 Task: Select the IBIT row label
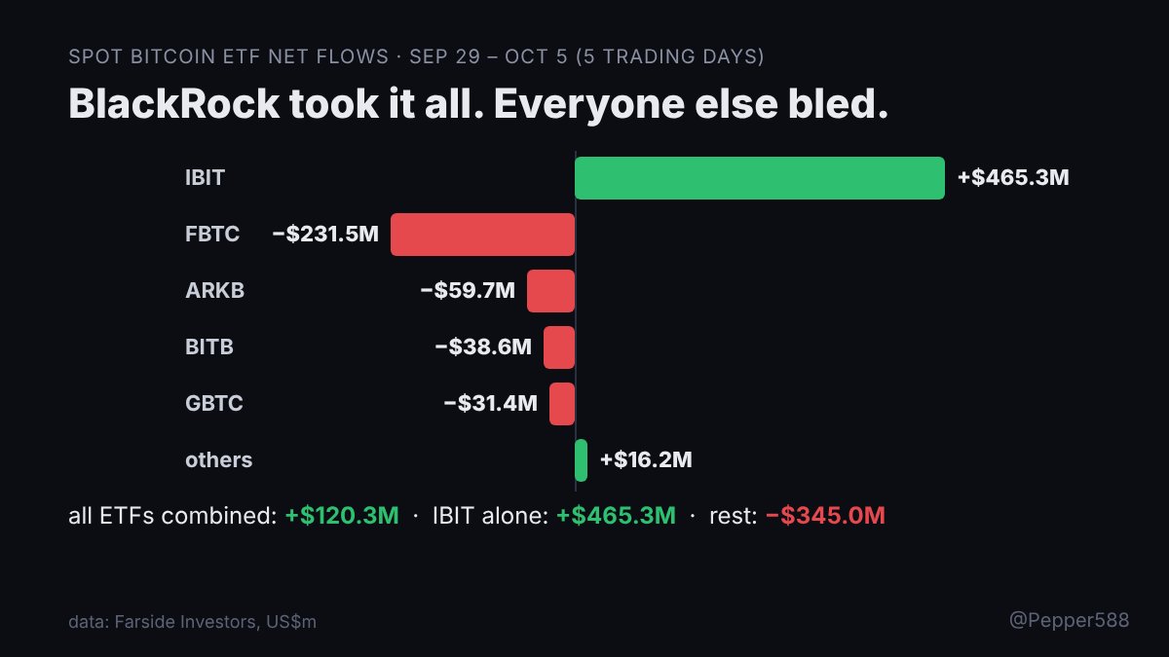205,178
